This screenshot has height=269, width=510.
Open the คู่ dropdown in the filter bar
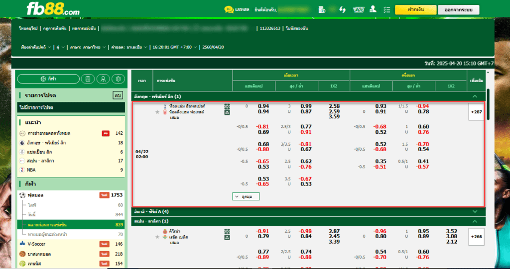(x=60, y=47)
